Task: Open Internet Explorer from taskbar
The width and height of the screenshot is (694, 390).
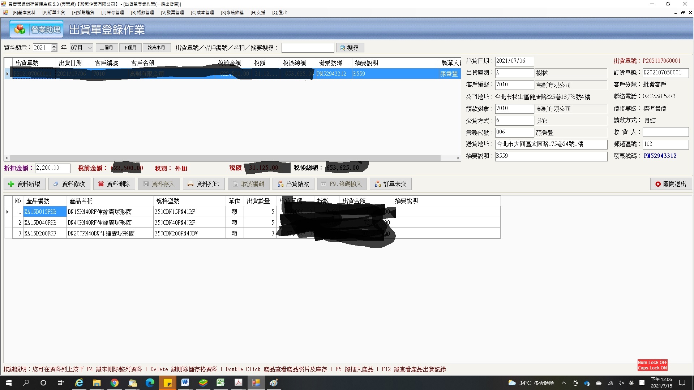Action: coord(79,383)
